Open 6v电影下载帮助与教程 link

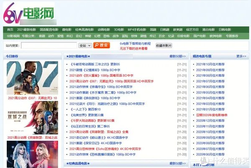coord(135,43)
